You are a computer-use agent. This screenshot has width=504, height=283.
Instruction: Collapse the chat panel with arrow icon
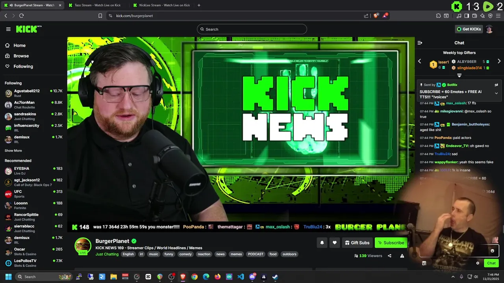coord(420,43)
